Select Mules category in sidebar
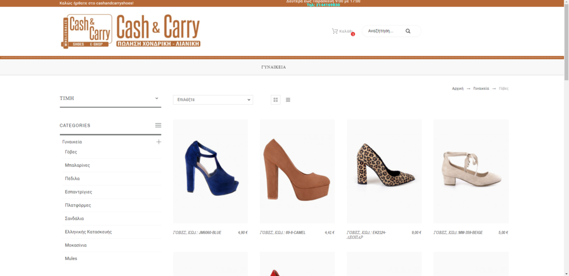The image size is (569, 276). coord(71,258)
